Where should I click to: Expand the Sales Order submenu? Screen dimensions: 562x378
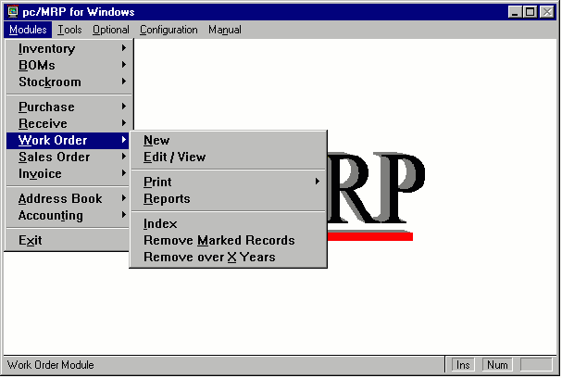click(x=68, y=157)
